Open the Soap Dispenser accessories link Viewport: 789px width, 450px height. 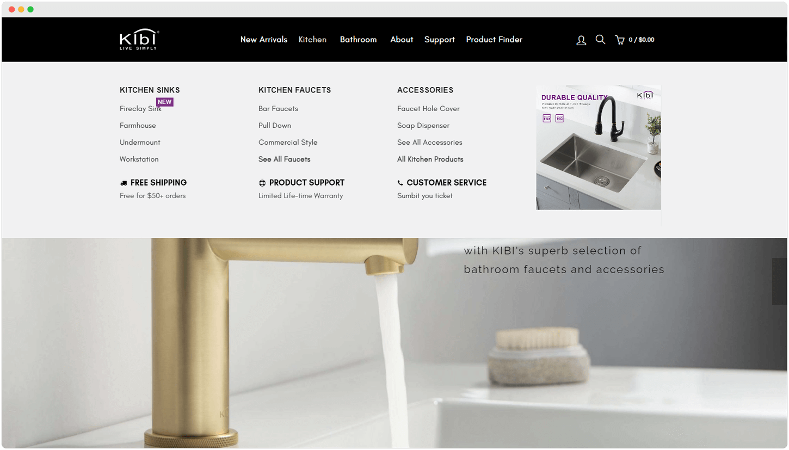click(x=423, y=125)
